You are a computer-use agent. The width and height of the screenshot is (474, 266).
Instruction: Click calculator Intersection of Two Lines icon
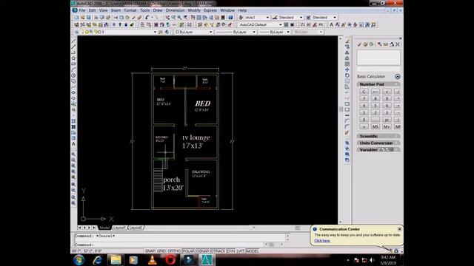click(398, 44)
